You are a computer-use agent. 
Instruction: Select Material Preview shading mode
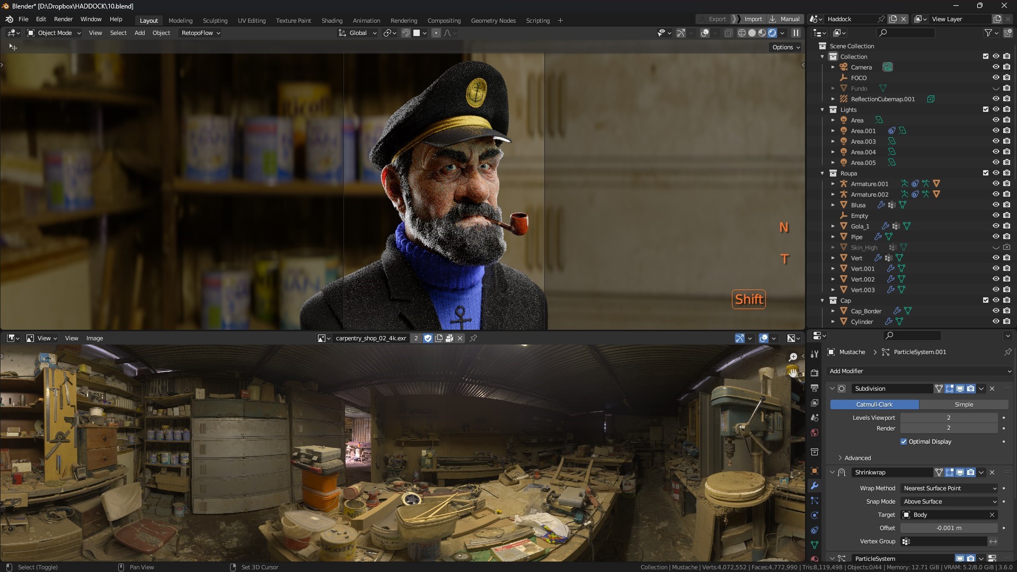coord(762,33)
